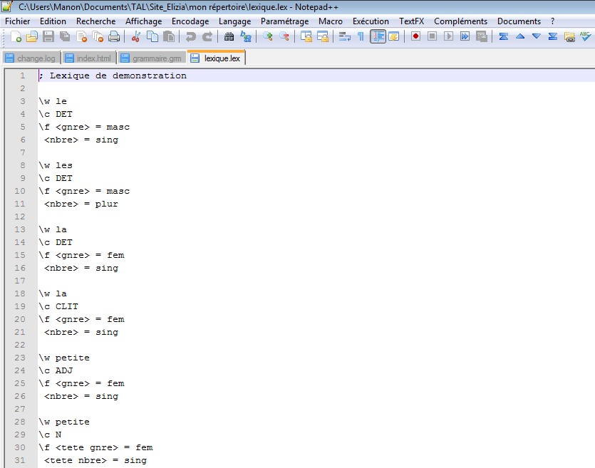Go to previous difference up arrow

520,36
